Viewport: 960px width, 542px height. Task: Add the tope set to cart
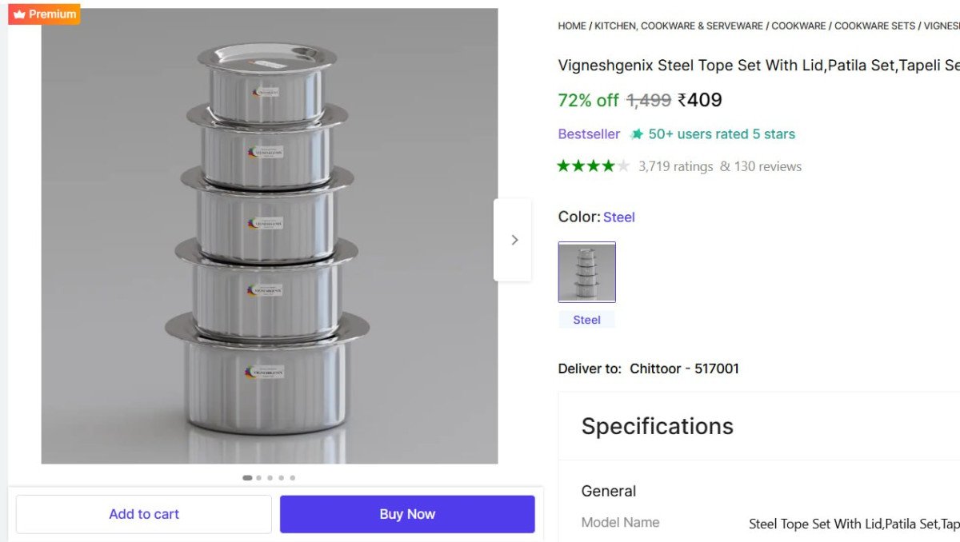144,514
